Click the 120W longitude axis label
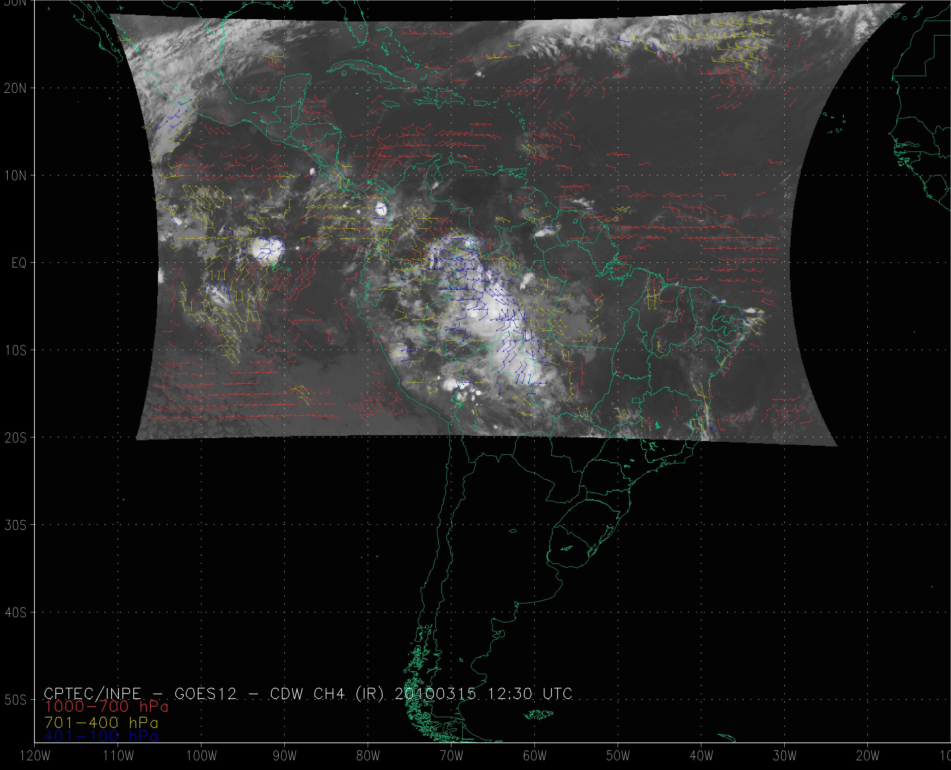This screenshot has height=770, width=951. coord(35,756)
